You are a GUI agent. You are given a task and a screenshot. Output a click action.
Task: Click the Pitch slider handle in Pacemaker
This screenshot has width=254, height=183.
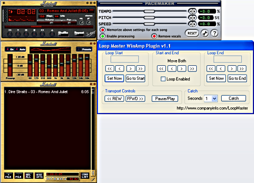149,18
